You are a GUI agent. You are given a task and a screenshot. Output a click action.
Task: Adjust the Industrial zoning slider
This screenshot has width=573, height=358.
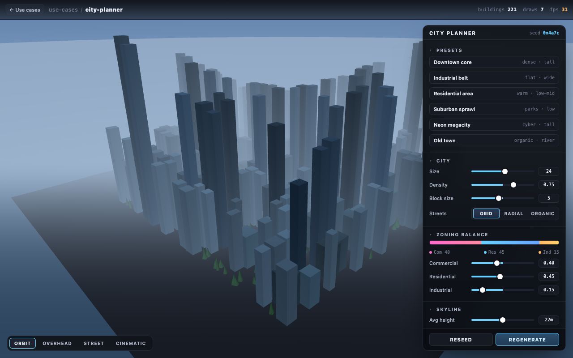point(503,290)
